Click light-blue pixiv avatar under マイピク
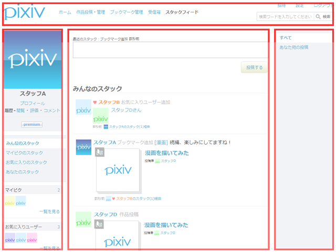Viewport: 336px width, 252px height. click(21, 201)
